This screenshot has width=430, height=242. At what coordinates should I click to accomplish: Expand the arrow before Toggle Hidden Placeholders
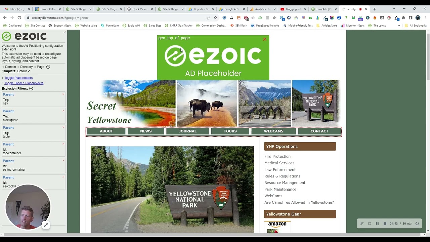point(3,83)
